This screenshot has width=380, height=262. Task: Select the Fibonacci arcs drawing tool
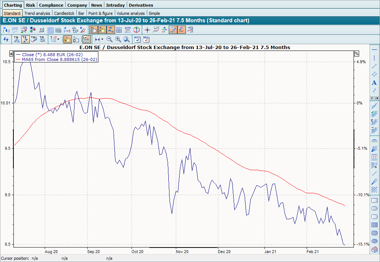click(374, 141)
